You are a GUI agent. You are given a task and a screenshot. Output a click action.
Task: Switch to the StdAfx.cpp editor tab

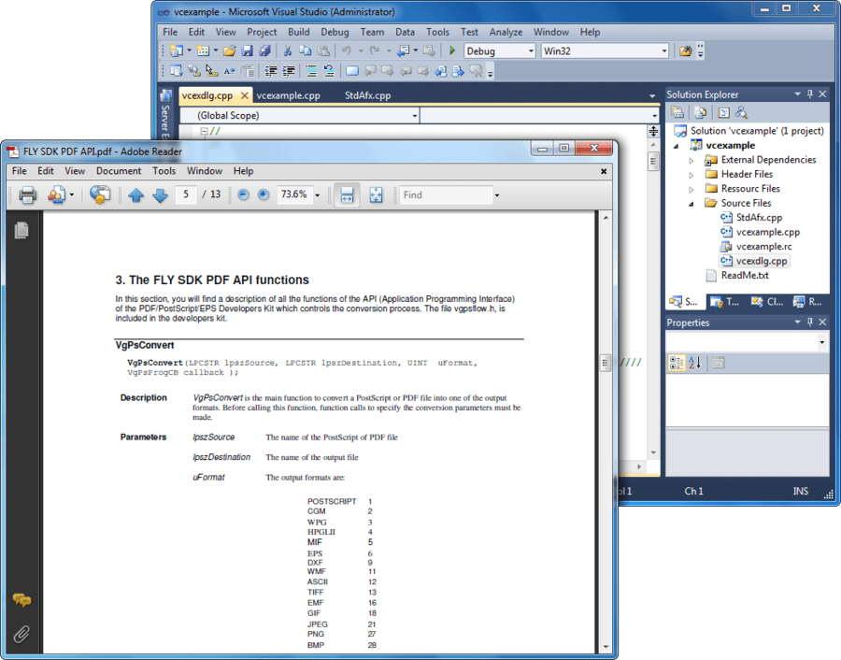(367, 95)
